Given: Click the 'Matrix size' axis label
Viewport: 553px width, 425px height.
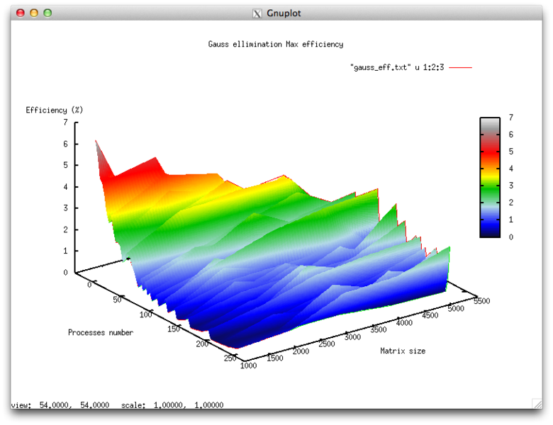Looking at the screenshot, I should (x=403, y=351).
